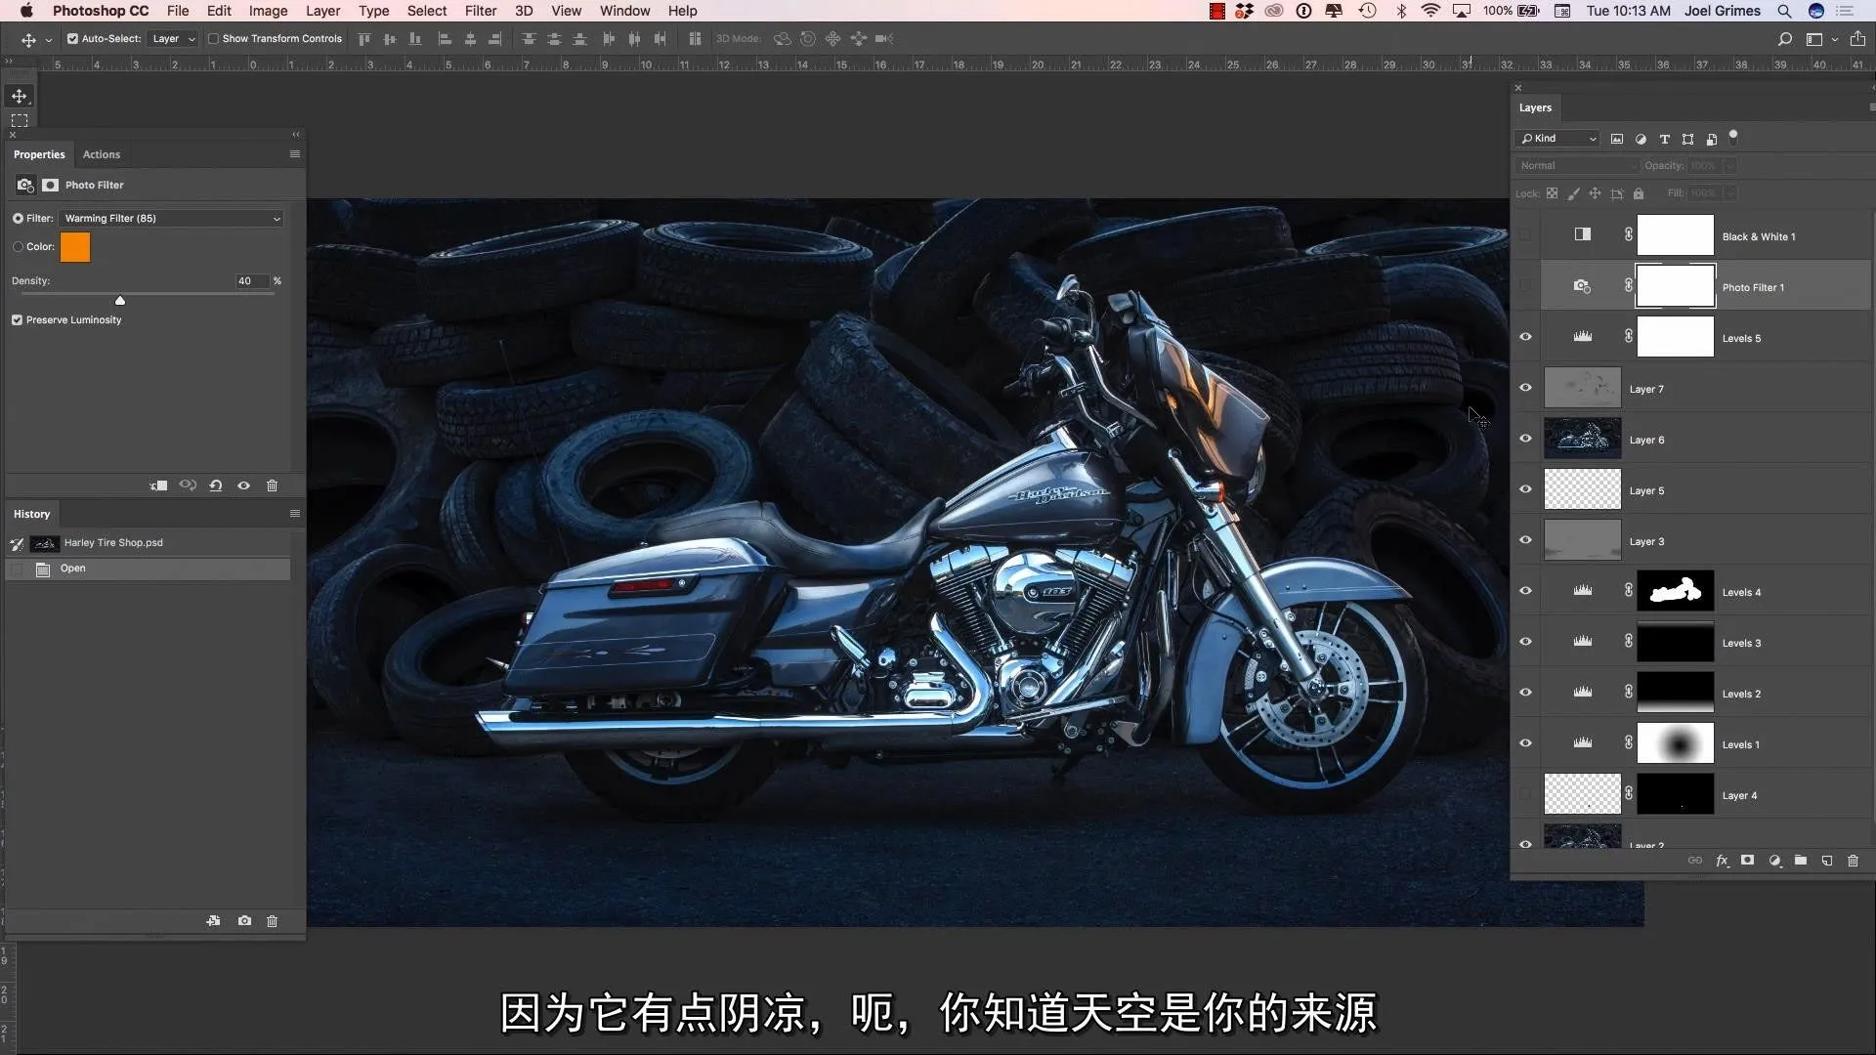Click Actions tab in Properties panel
Image resolution: width=1876 pixels, height=1055 pixels.
pos(101,153)
